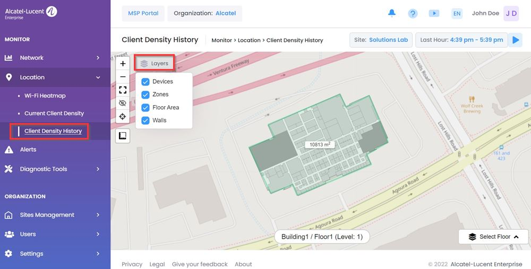The height and width of the screenshot is (269, 531).
Task: Click the Alcatel-Lucent Enterprise logo
Action: click(x=31, y=13)
